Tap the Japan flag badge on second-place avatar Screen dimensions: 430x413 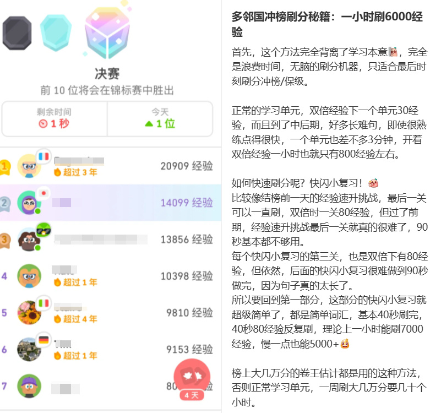[43, 193]
